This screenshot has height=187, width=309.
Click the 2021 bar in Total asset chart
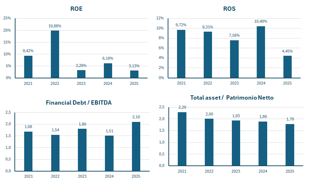tap(182, 139)
